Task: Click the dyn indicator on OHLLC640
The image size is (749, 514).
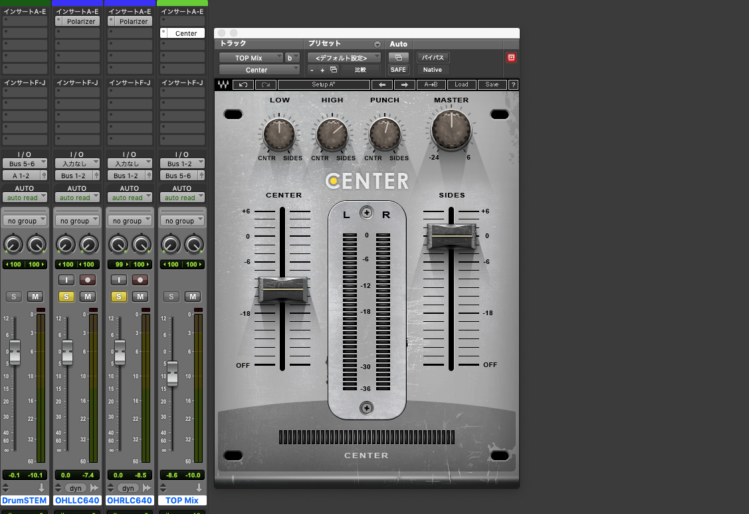Action: pyautogui.click(x=76, y=488)
